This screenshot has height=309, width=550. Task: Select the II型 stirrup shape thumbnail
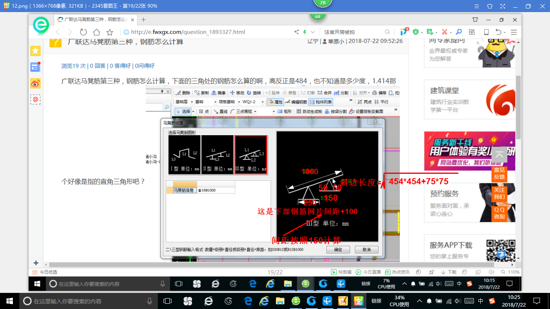(x=217, y=155)
